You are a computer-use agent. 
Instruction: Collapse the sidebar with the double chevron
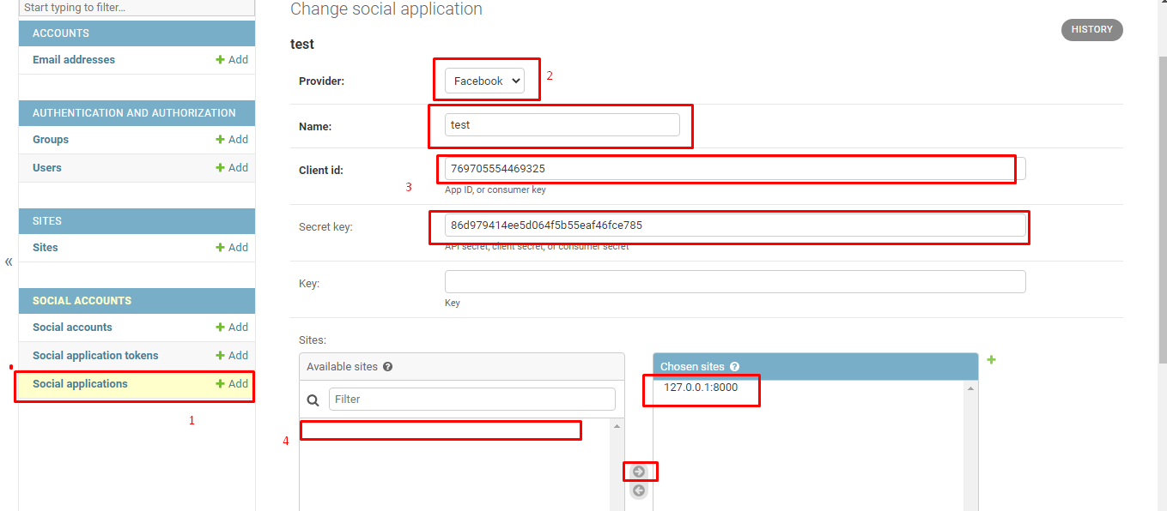coord(9,262)
